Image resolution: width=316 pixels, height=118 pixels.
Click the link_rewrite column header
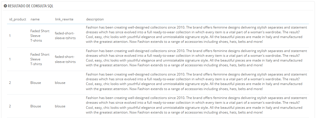click(64, 19)
